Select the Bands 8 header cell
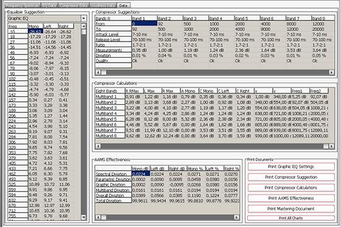The height and width of the screenshot is (227, 341). coord(113,19)
